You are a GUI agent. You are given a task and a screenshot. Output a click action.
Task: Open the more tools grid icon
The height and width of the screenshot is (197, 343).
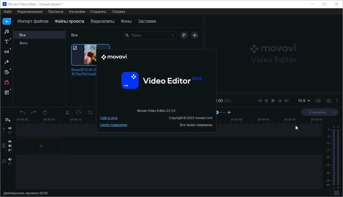click(x=7, y=92)
